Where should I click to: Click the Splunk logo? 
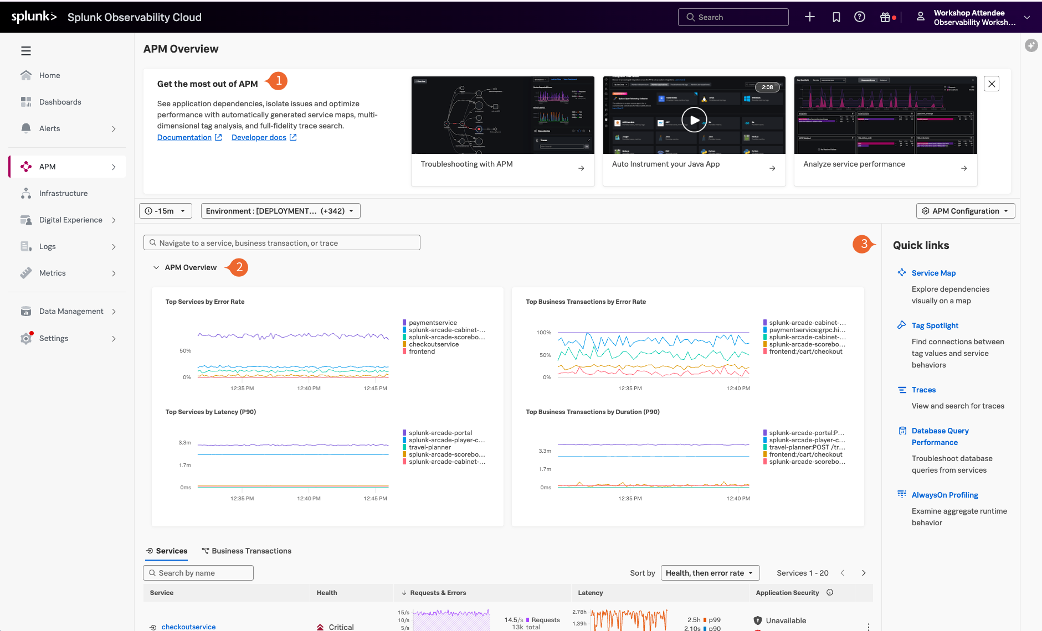click(34, 17)
